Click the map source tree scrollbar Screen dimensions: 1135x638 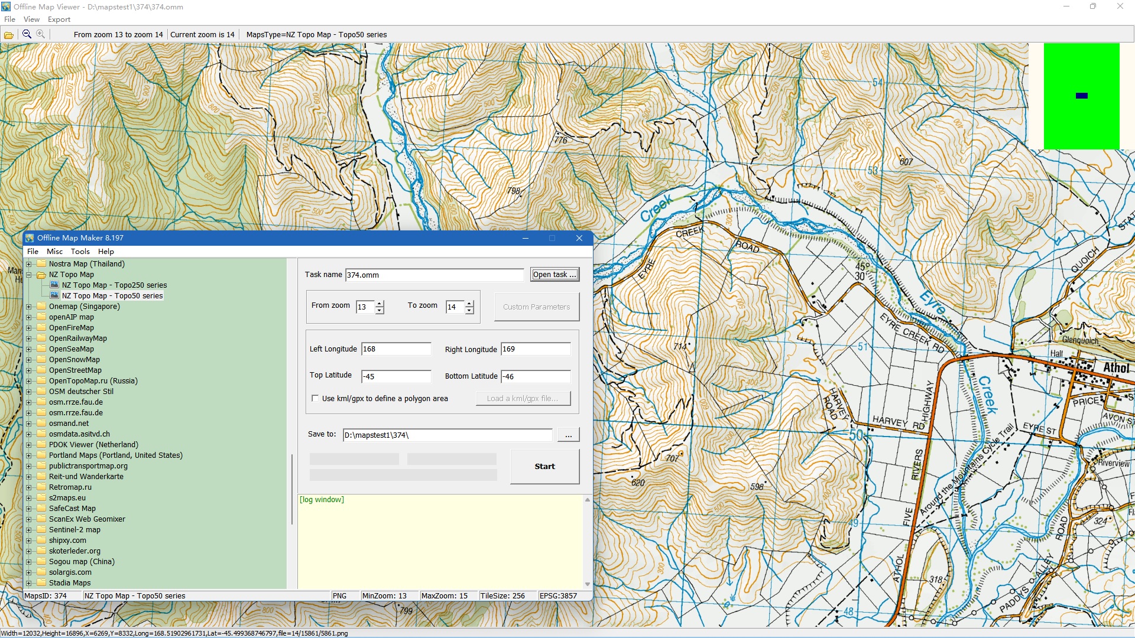point(292,489)
